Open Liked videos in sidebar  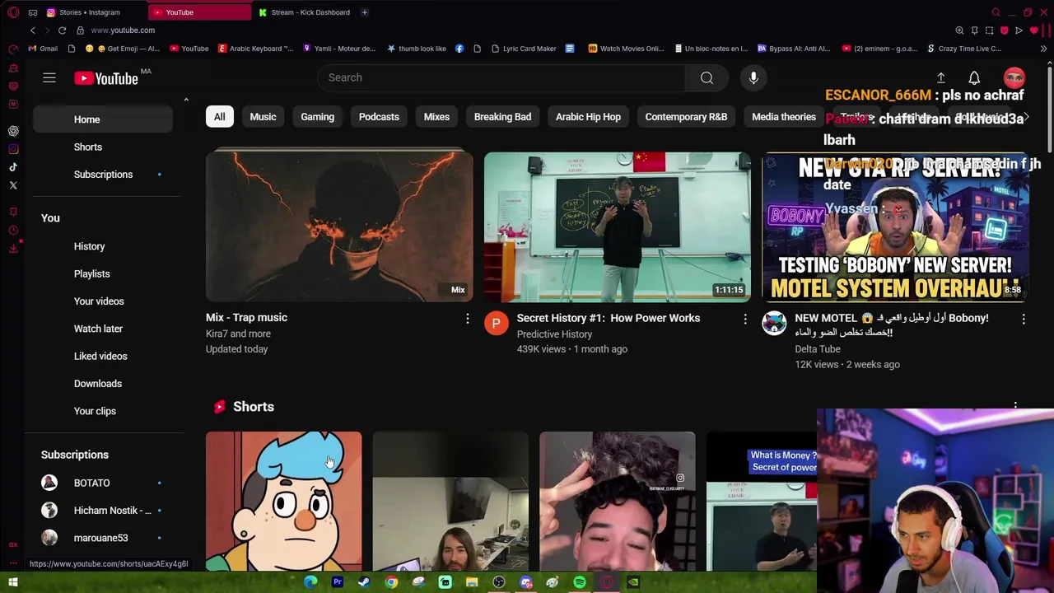point(103,356)
